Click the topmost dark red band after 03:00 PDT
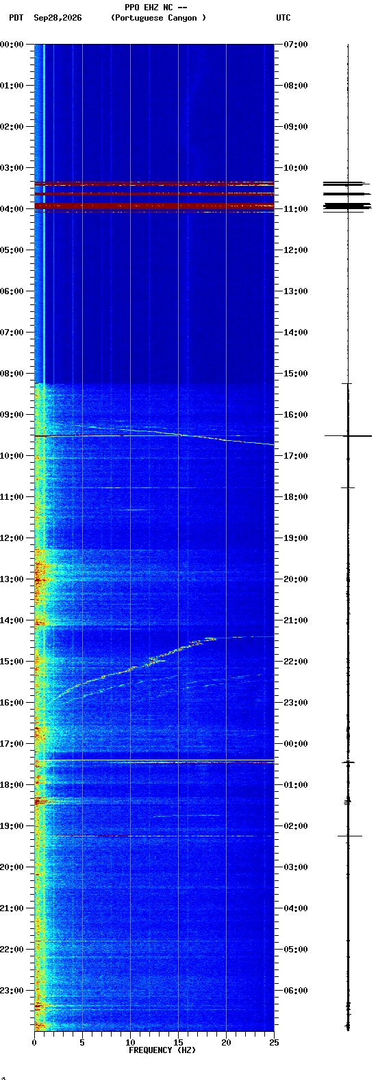This screenshot has height=1086, width=378. point(154,184)
